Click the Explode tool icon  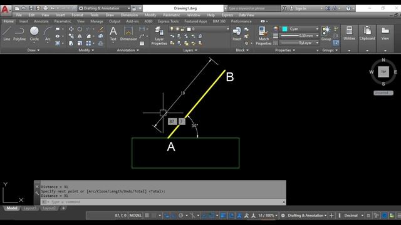pos(101,36)
